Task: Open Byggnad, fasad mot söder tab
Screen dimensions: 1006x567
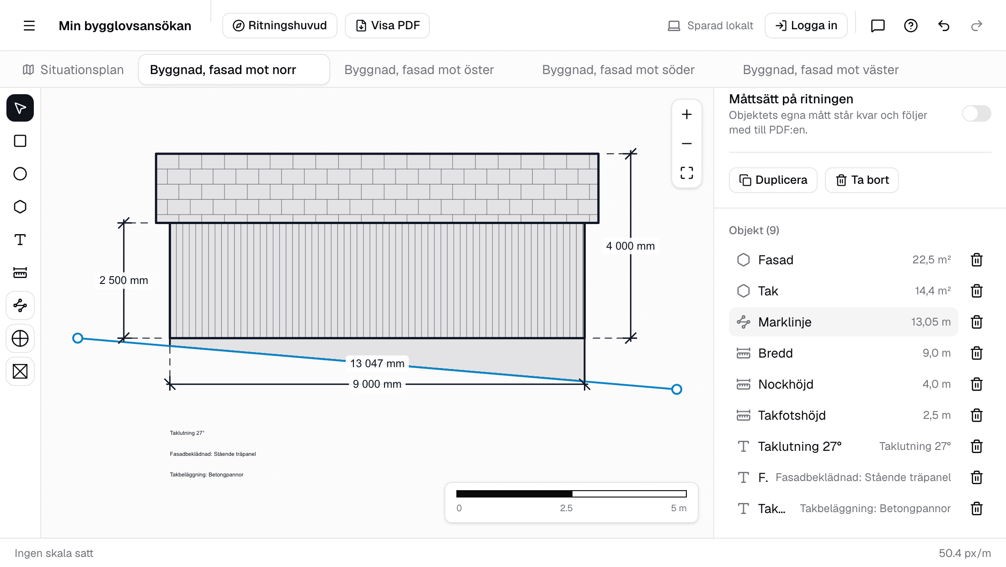Action: tap(618, 70)
